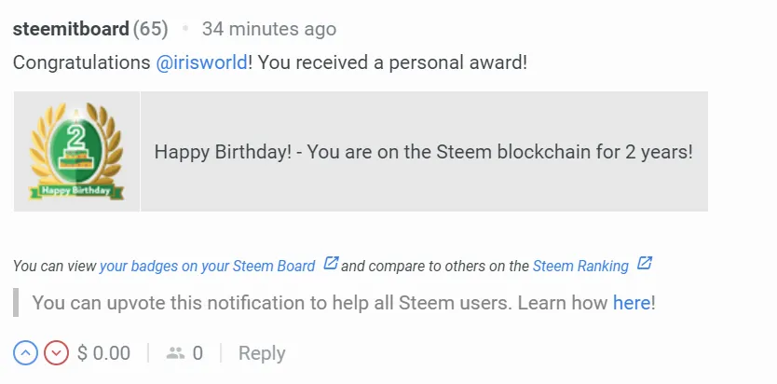The width and height of the screenshot is (777, 384).
Task: Follow the Steem Ranking link
Action: point(580,266)
